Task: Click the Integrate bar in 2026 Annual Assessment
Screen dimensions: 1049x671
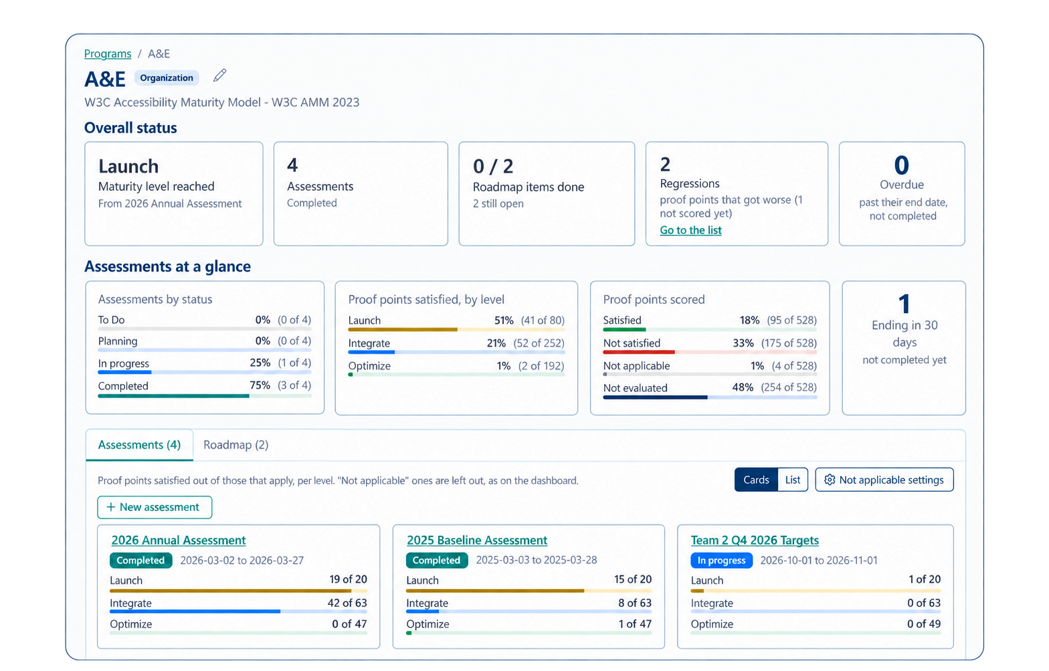Action: click(238, 611)
